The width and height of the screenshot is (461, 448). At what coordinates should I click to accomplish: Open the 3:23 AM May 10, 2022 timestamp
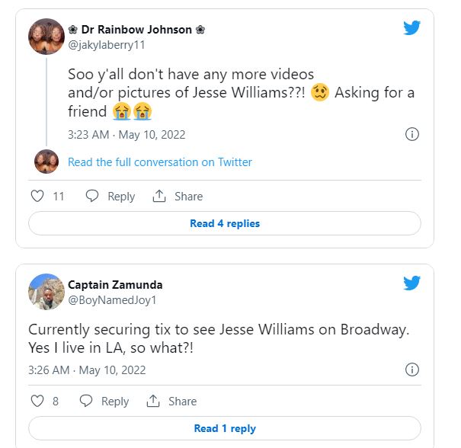pyautogui.click(x=126, y=135)
